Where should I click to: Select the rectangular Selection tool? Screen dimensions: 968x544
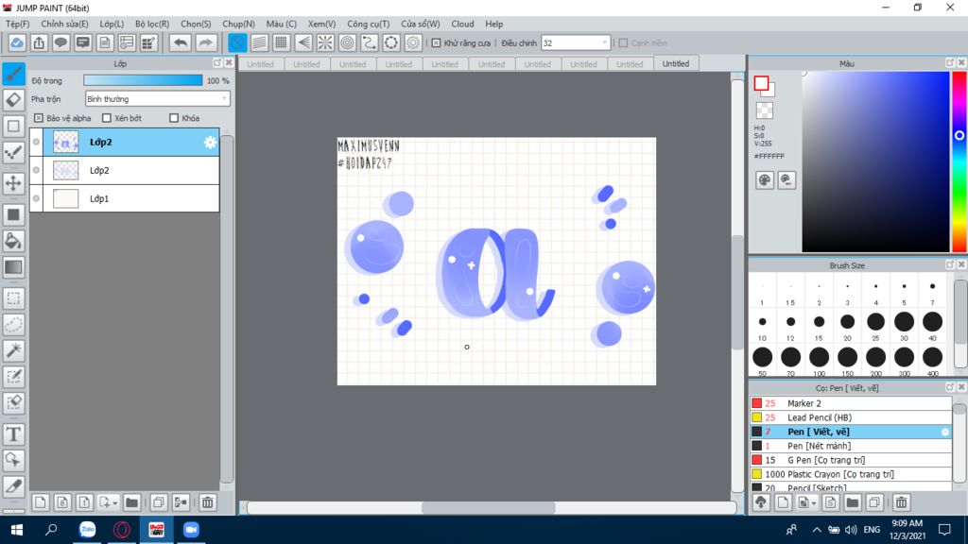pyautogui.click(x=13, y=298)
